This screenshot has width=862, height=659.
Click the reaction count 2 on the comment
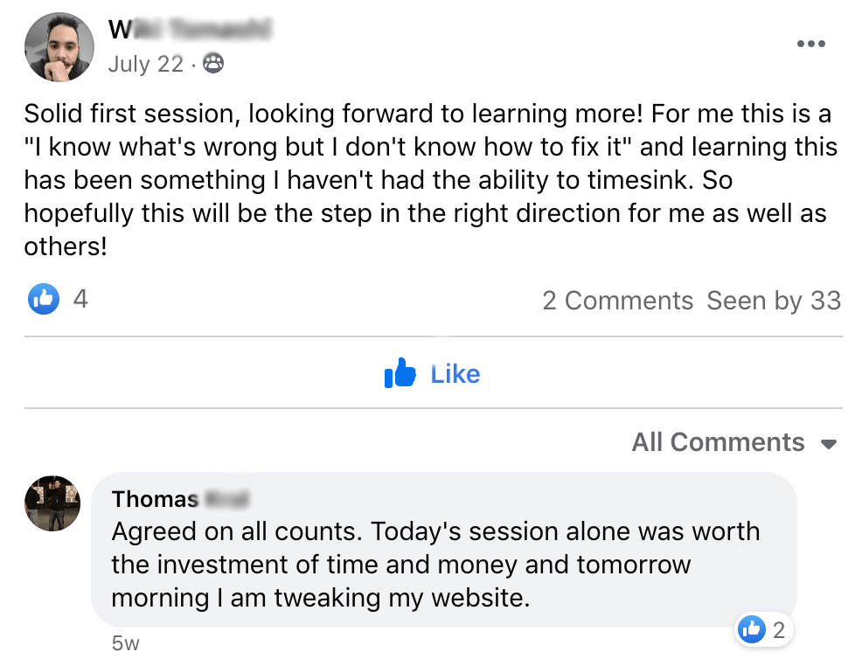[779, 628]
